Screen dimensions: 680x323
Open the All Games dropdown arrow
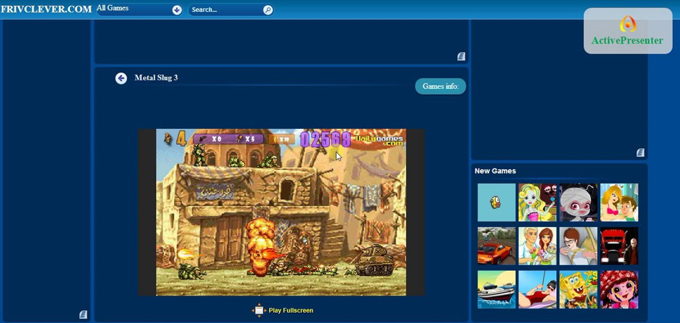tap(177, 10)
